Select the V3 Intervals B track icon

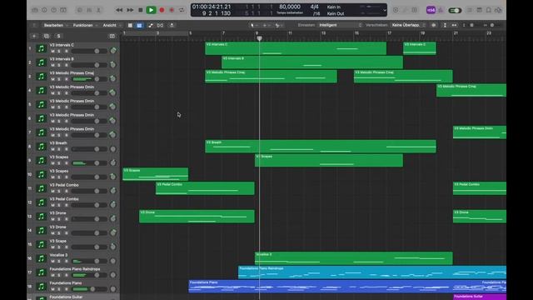tap(41, 62)
